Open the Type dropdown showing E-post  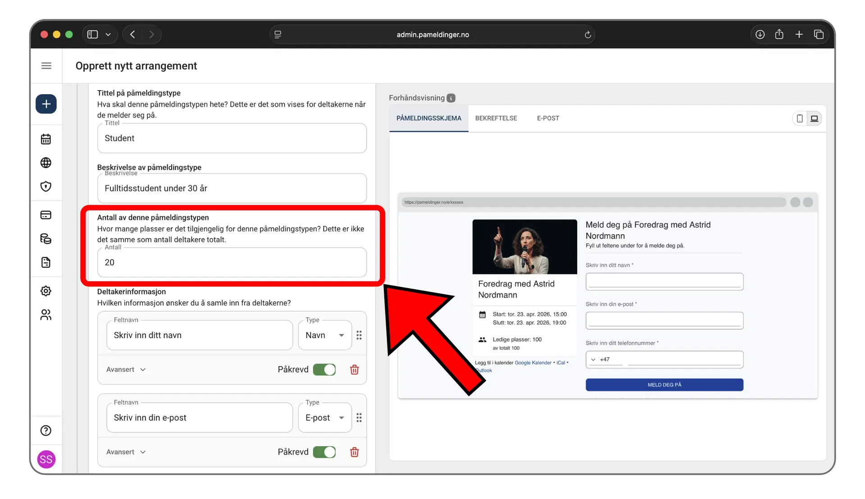(x=324, y=417)
